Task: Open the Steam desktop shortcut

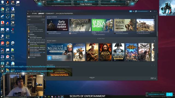Action: pyautogui.click(x=2, y=16)
